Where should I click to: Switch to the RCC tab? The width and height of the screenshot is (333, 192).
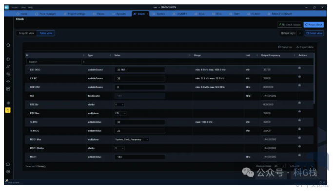tap(199, 14)
